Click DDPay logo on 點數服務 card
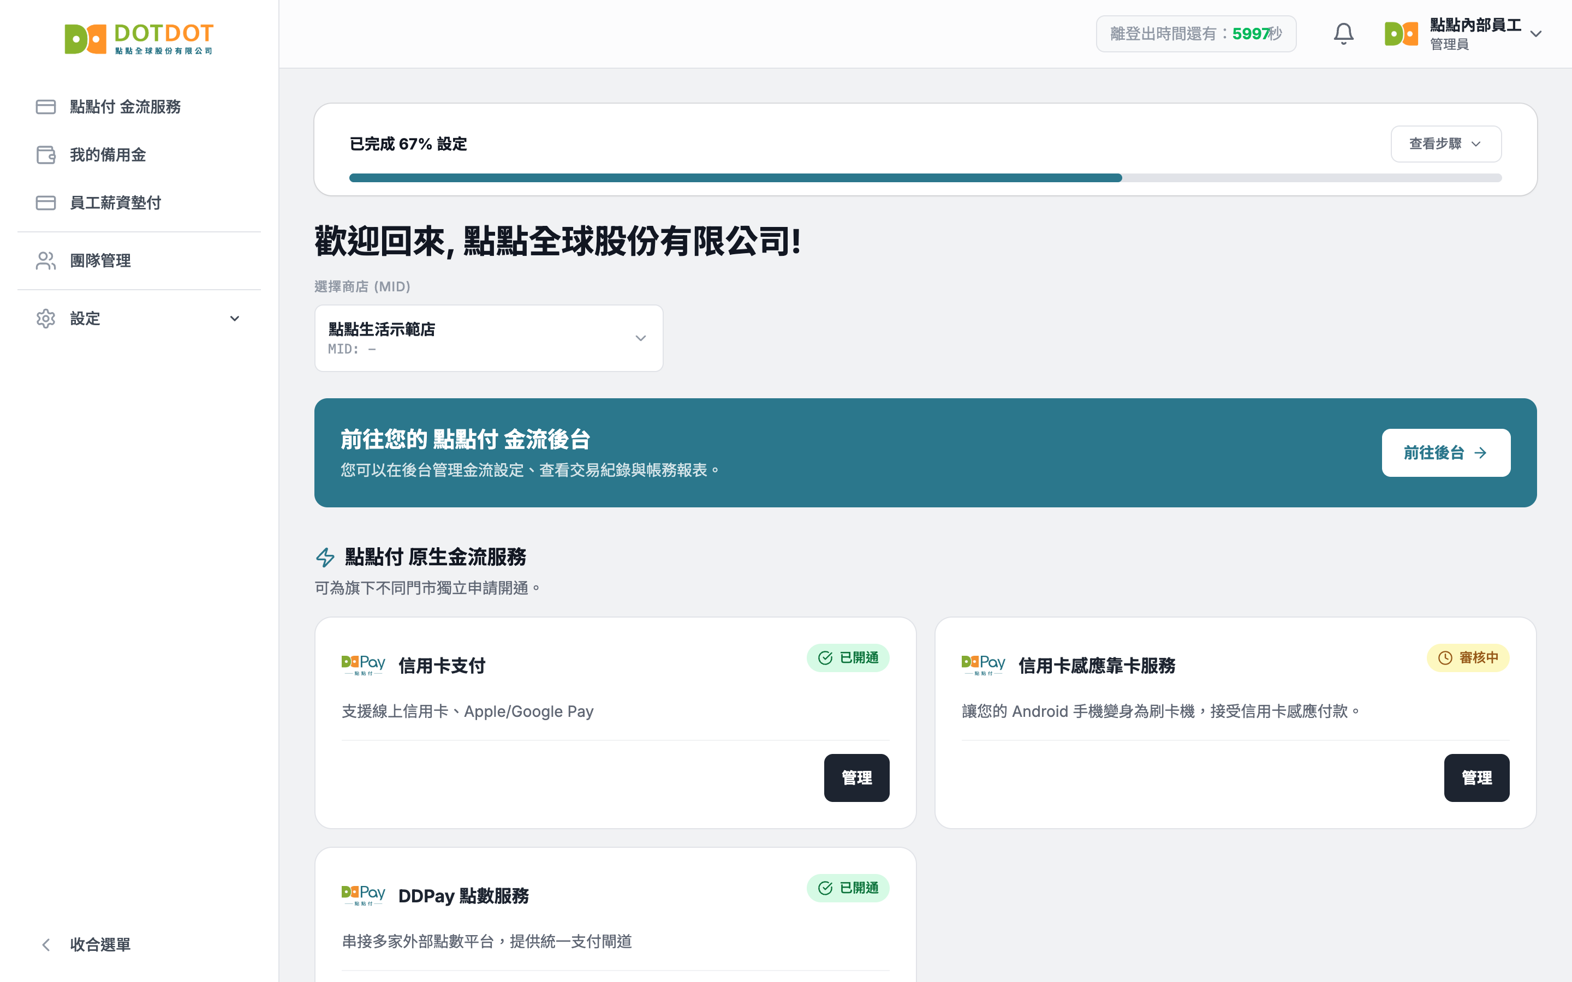1572x982 pixels. (363, 895)
